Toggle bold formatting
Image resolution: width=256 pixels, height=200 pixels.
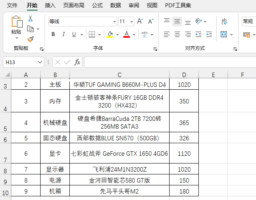[53, 34]
